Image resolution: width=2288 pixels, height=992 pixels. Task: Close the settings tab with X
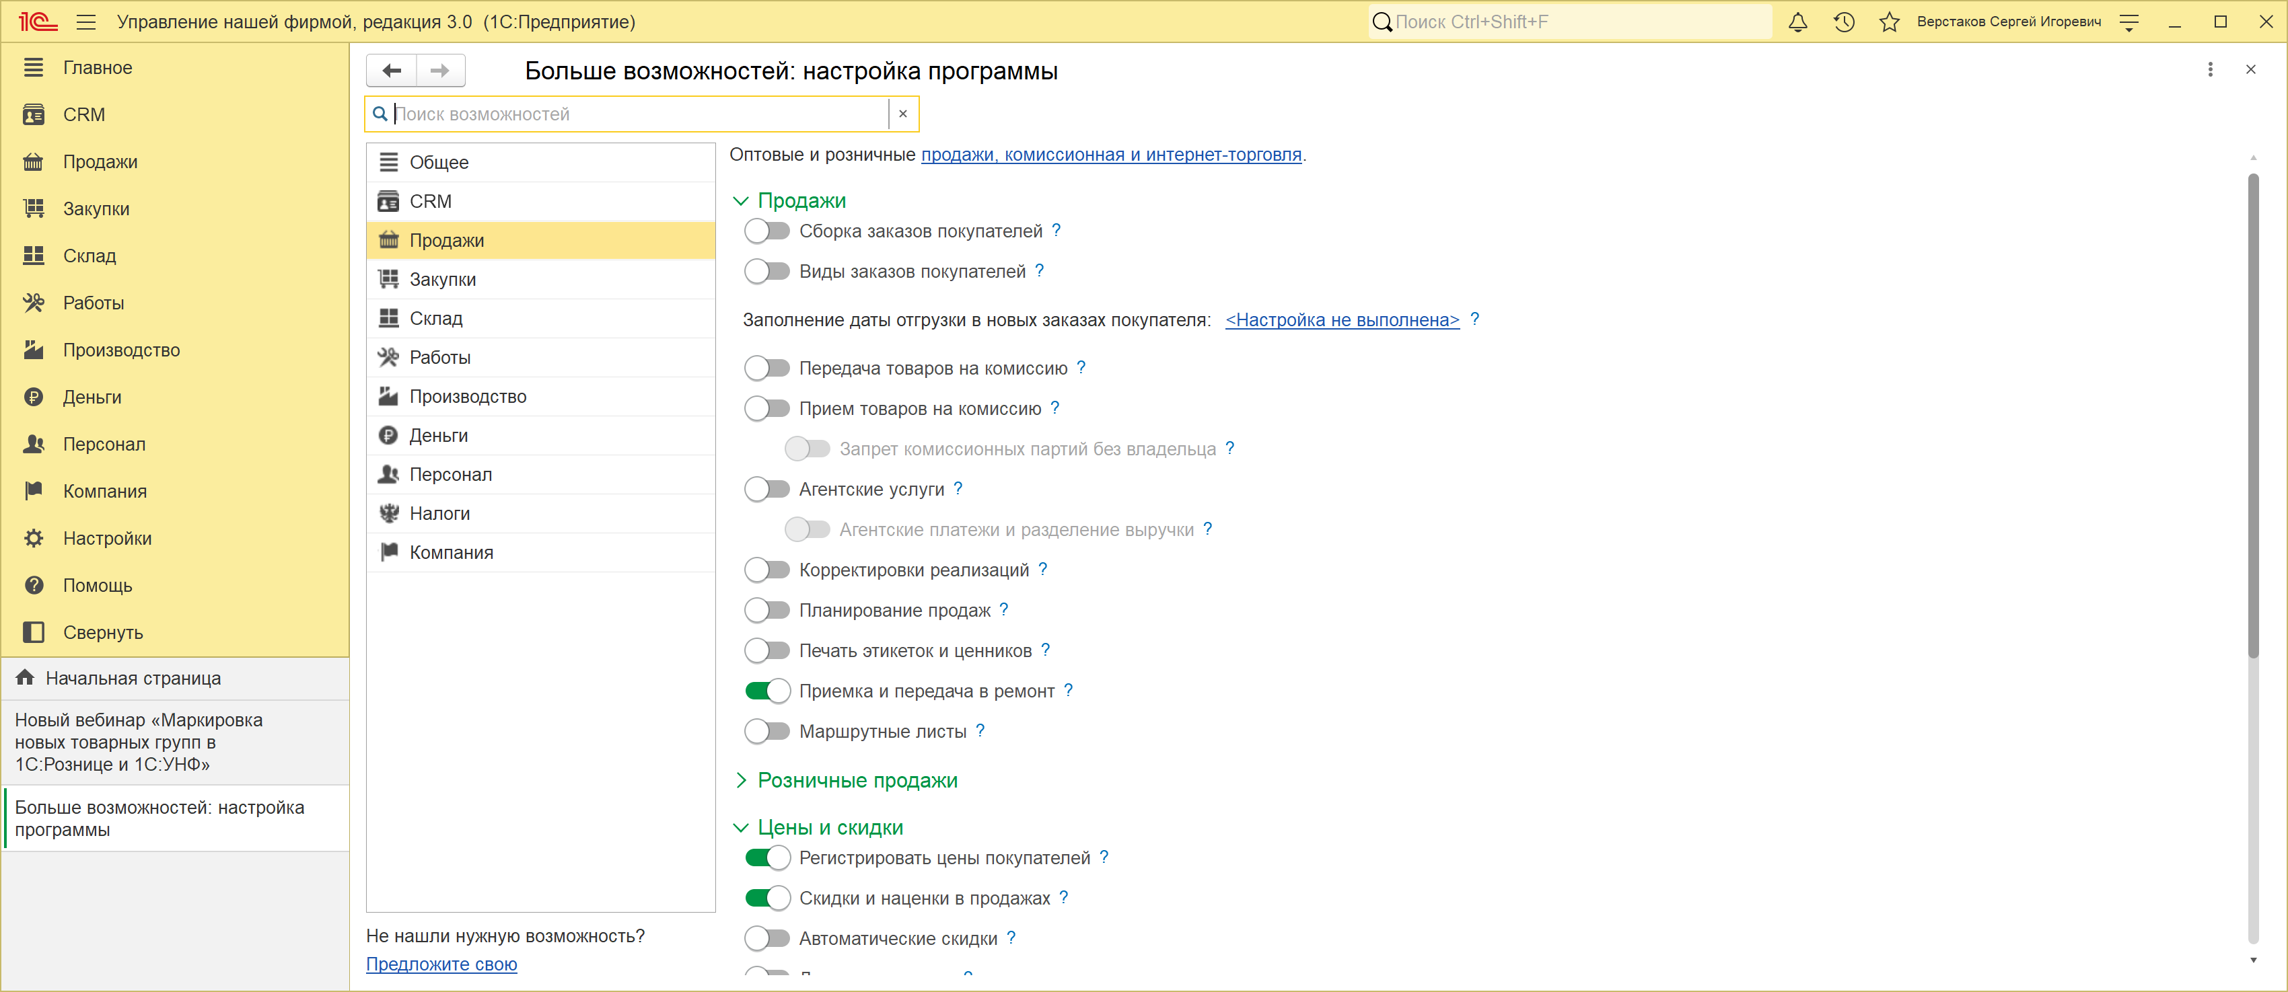[2251, 69]
